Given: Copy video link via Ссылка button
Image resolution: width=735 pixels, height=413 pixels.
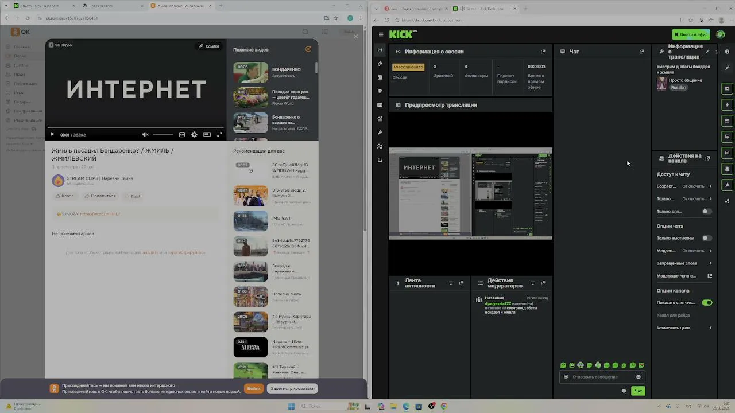Looking at the screenshot, I should 209,46.
